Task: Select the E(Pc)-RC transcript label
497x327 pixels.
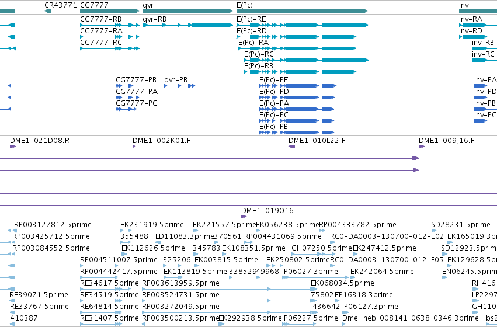Action: coord(259,54)
